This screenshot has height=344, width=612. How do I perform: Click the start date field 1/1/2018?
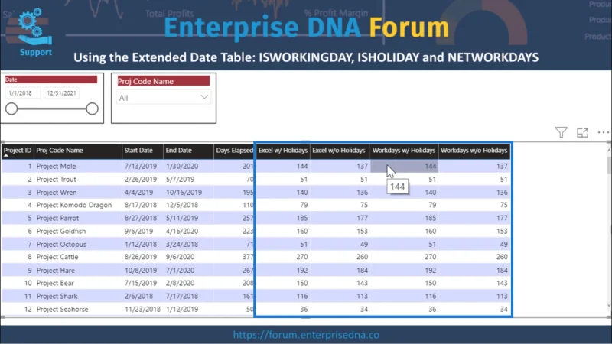point(23,93)
